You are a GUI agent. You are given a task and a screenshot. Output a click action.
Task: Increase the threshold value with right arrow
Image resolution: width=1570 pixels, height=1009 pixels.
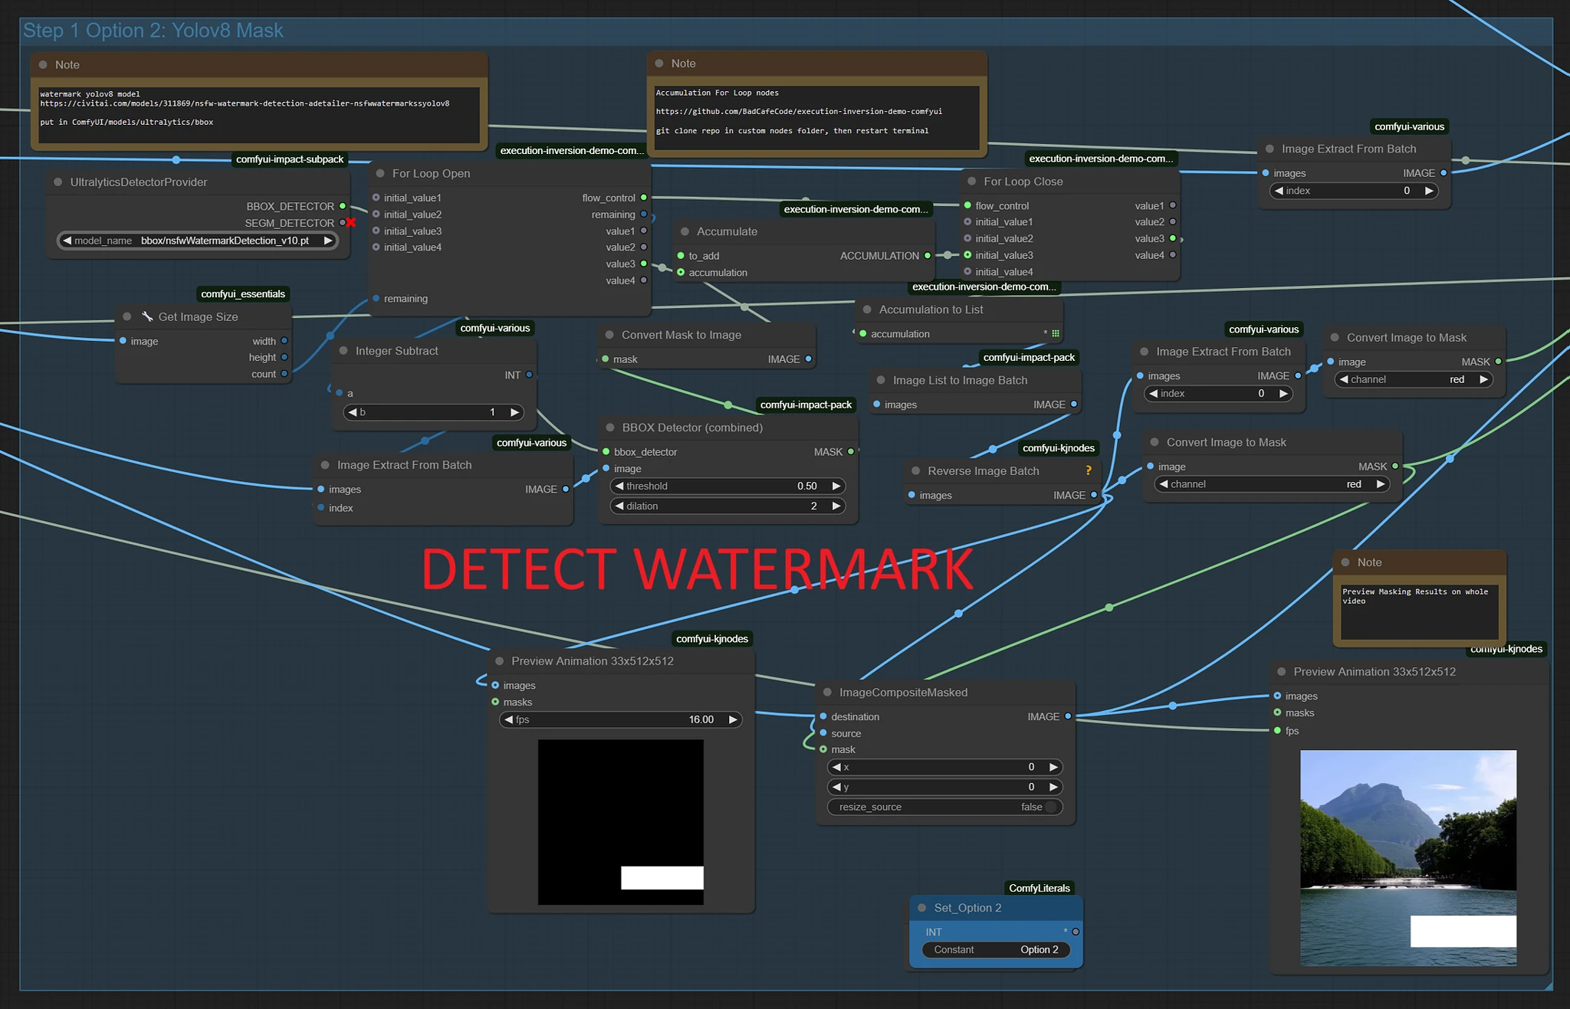pos(836,486)
